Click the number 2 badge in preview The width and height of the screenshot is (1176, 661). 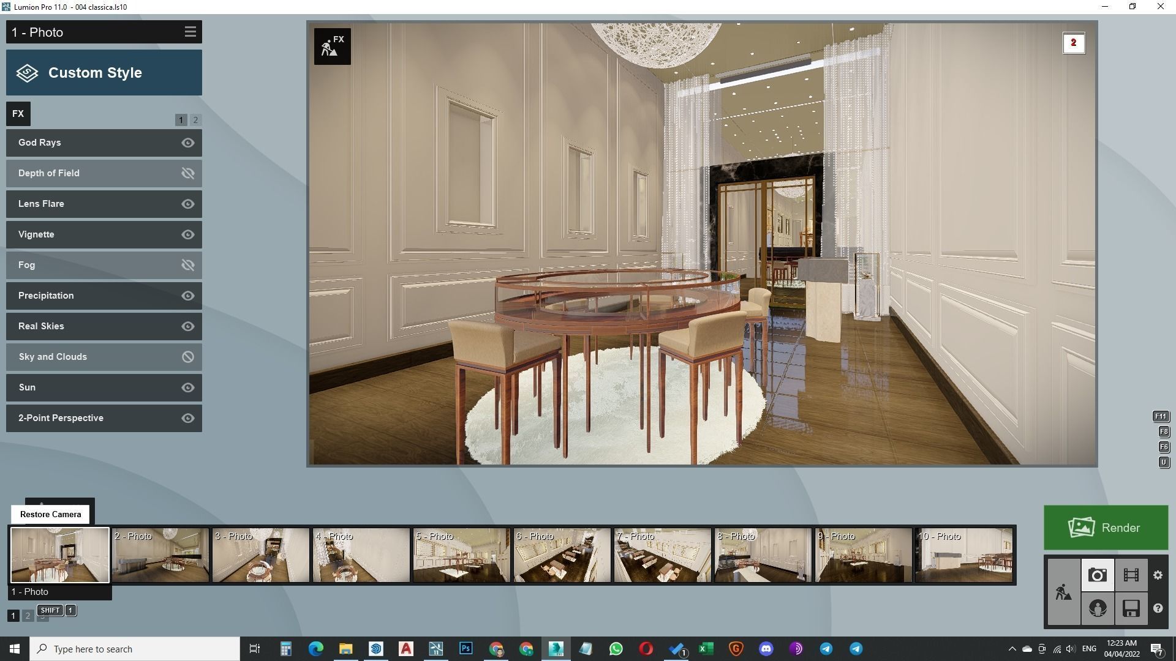[1073, 43]
